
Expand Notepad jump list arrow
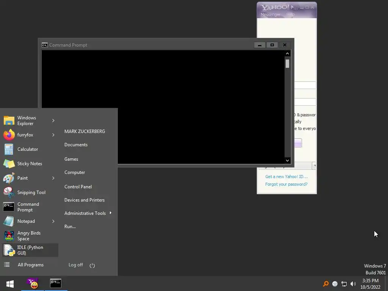[x=53, y=221]
